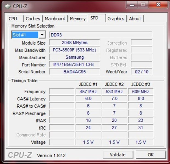This screenshot has width=170, height=164.
Task: Click tRAS value 23
Action: 141,121
